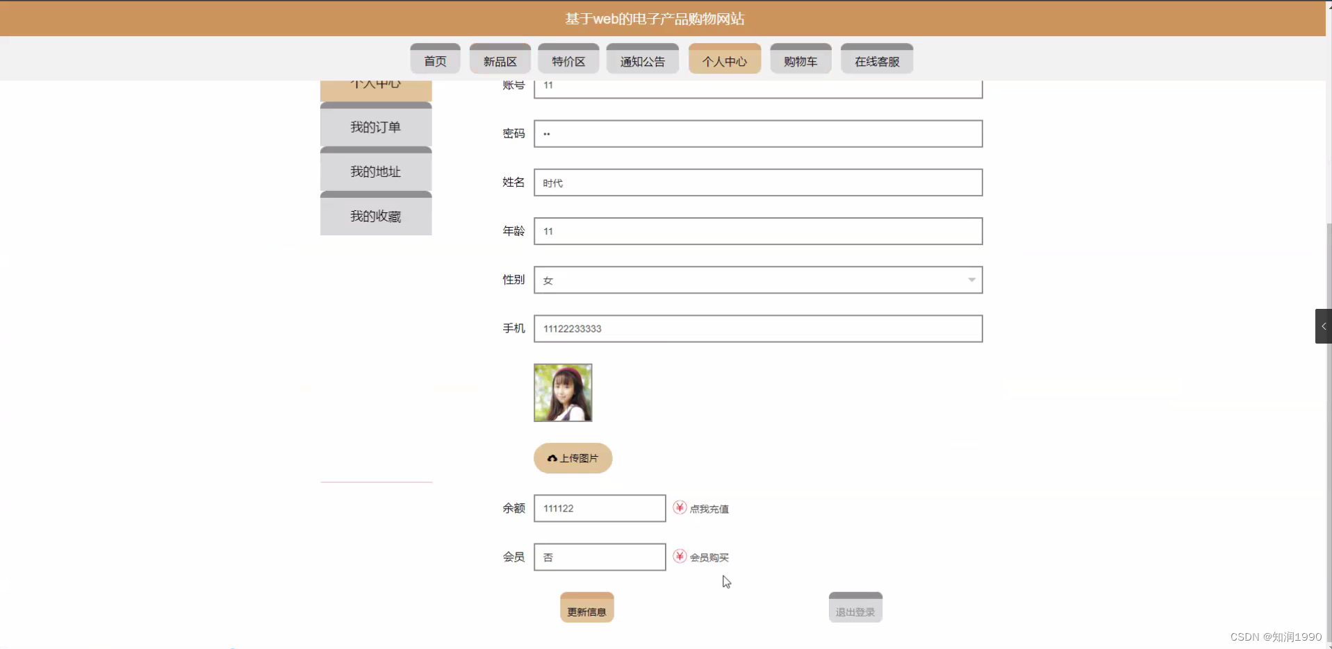Click the 退出登录 logout button
This screenshot has width=1332, height=649.
point(855,607)
